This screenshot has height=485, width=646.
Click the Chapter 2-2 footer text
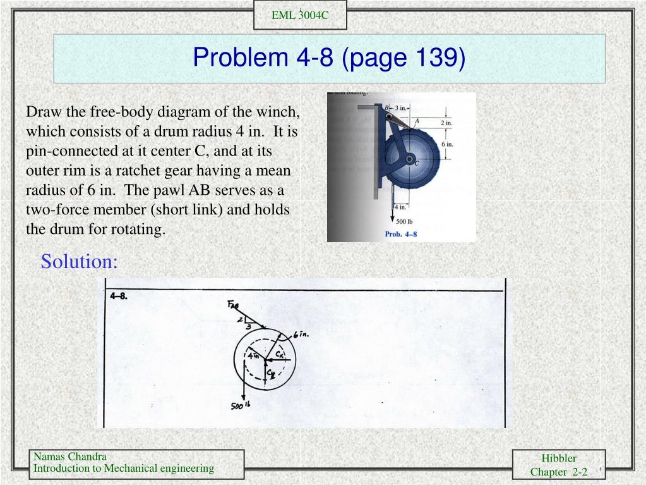559,472
